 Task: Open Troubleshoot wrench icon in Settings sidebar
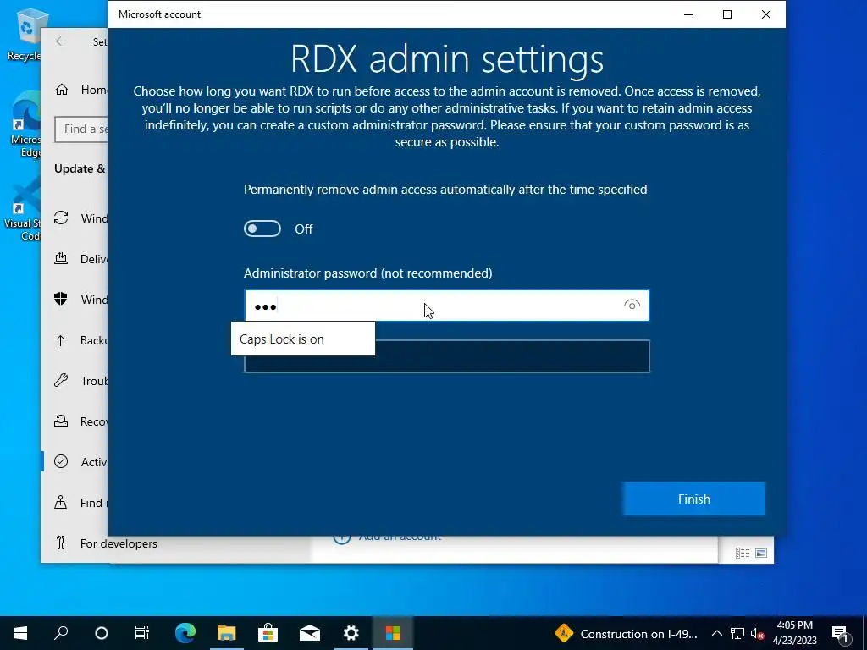point(61,380)
